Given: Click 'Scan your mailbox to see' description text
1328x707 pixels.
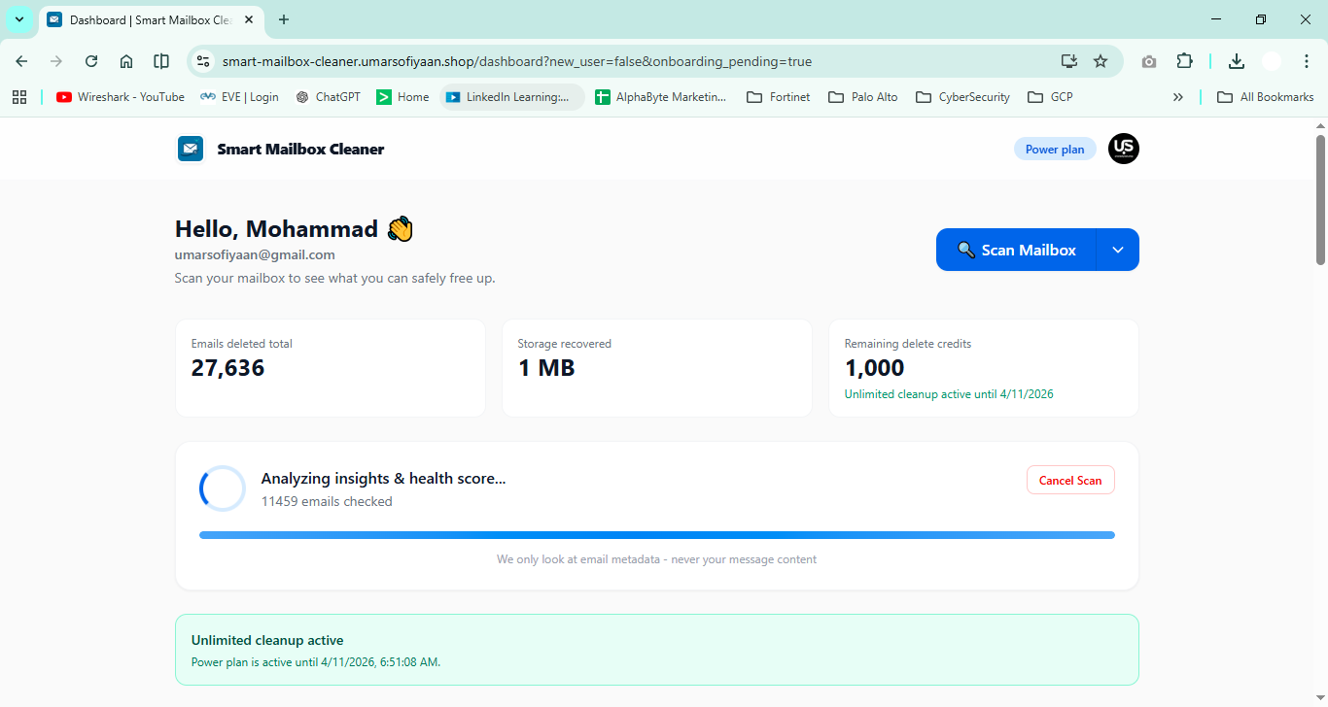Looking at the screenshot, I should pyautogui.click(x=334, y=278).
